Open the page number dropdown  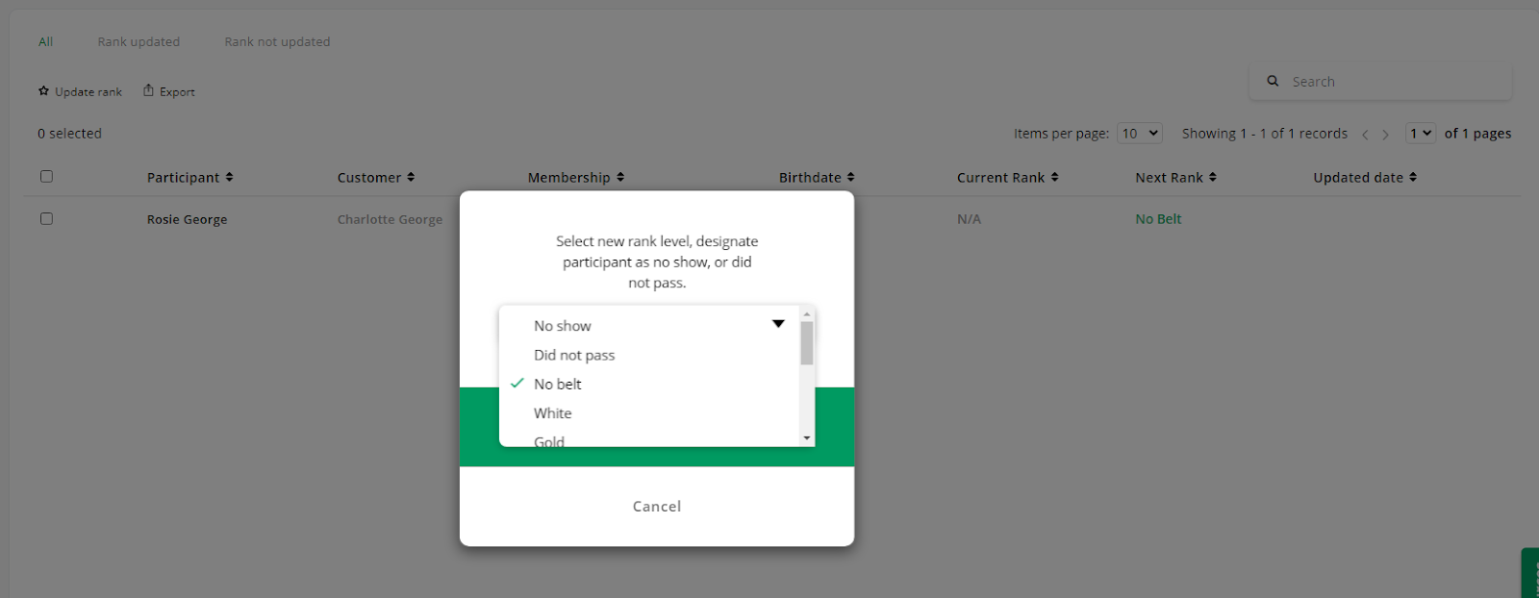(x=1421, y=134)
